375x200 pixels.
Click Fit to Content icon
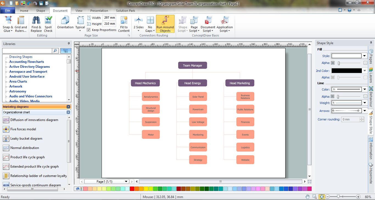pos(124,21)
